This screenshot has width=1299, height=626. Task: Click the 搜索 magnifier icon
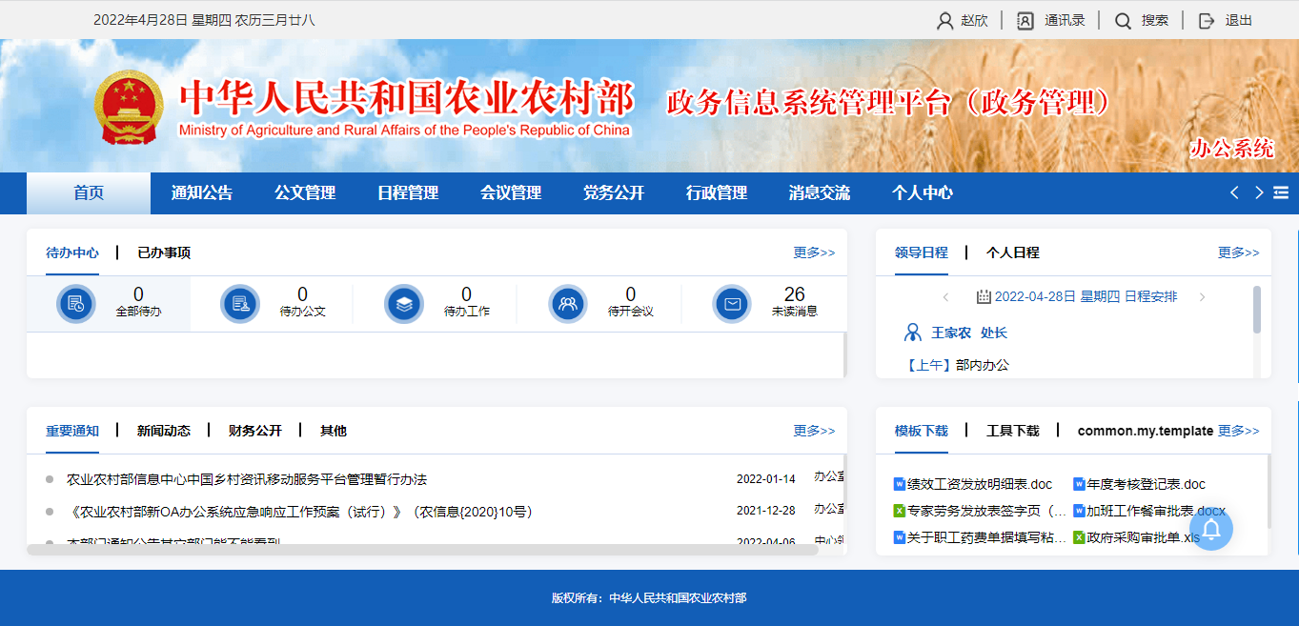tap(1123, 20)
